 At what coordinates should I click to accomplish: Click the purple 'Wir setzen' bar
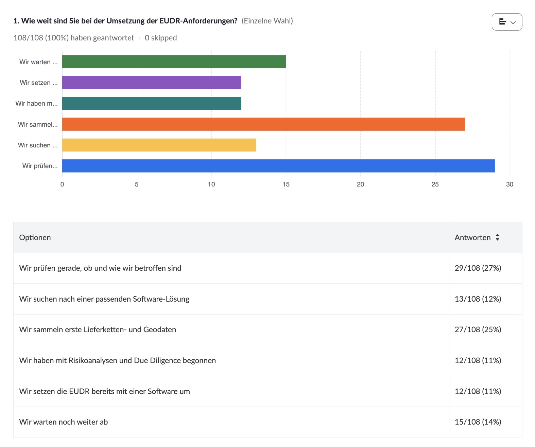pos(152,83)
